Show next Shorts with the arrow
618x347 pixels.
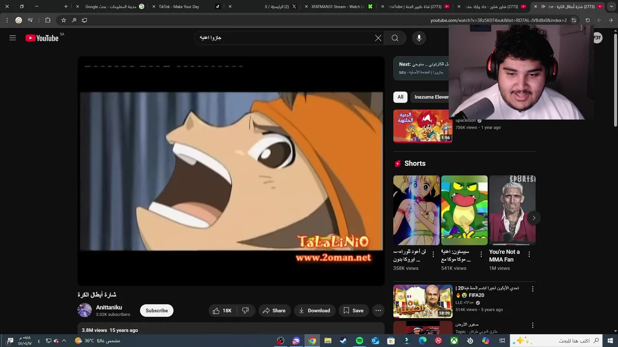point(534,218)
